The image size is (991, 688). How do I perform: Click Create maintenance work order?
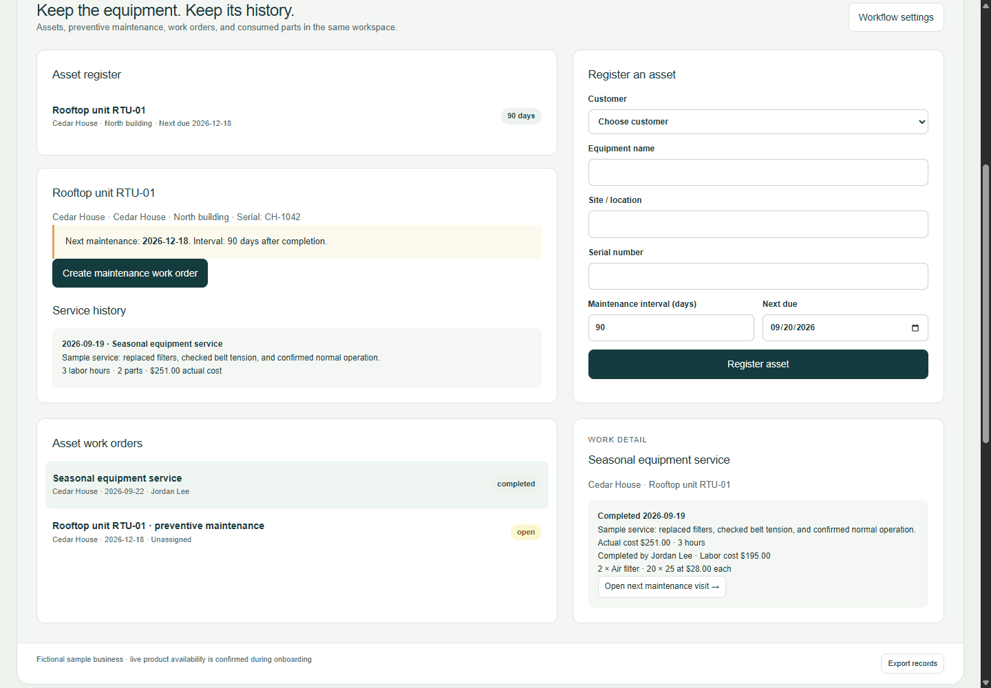pos(130,273)
